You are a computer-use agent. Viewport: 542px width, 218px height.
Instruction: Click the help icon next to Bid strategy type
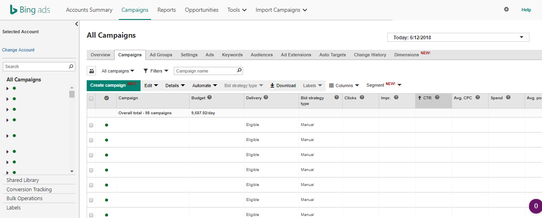[x=337, y=97]
